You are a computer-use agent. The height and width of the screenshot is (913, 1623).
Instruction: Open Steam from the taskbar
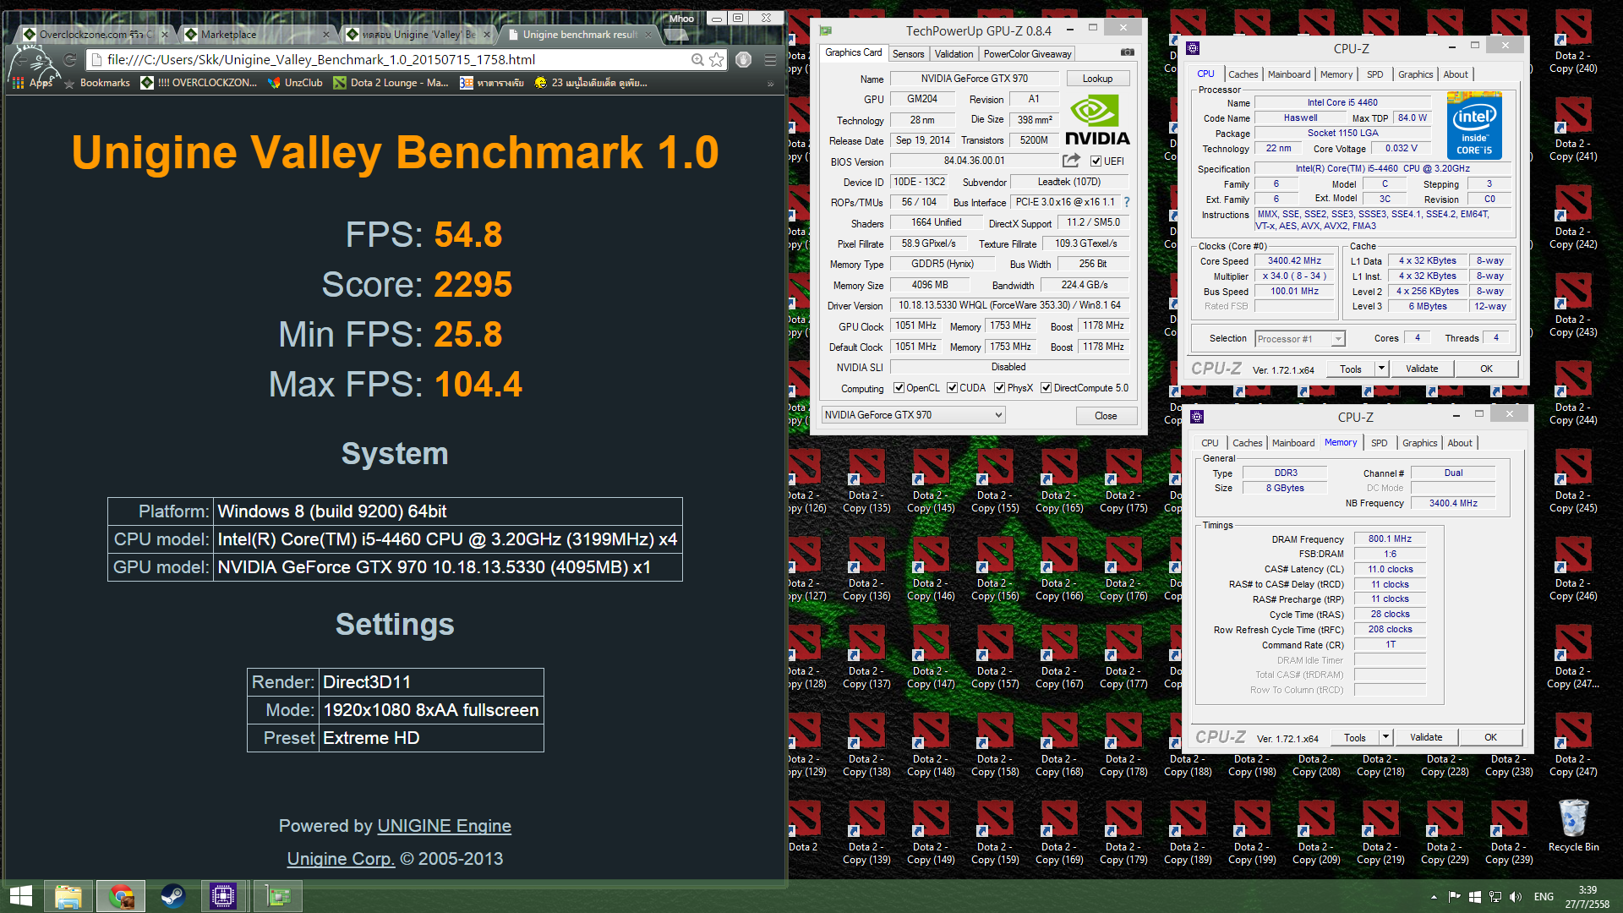click(173, 896)
